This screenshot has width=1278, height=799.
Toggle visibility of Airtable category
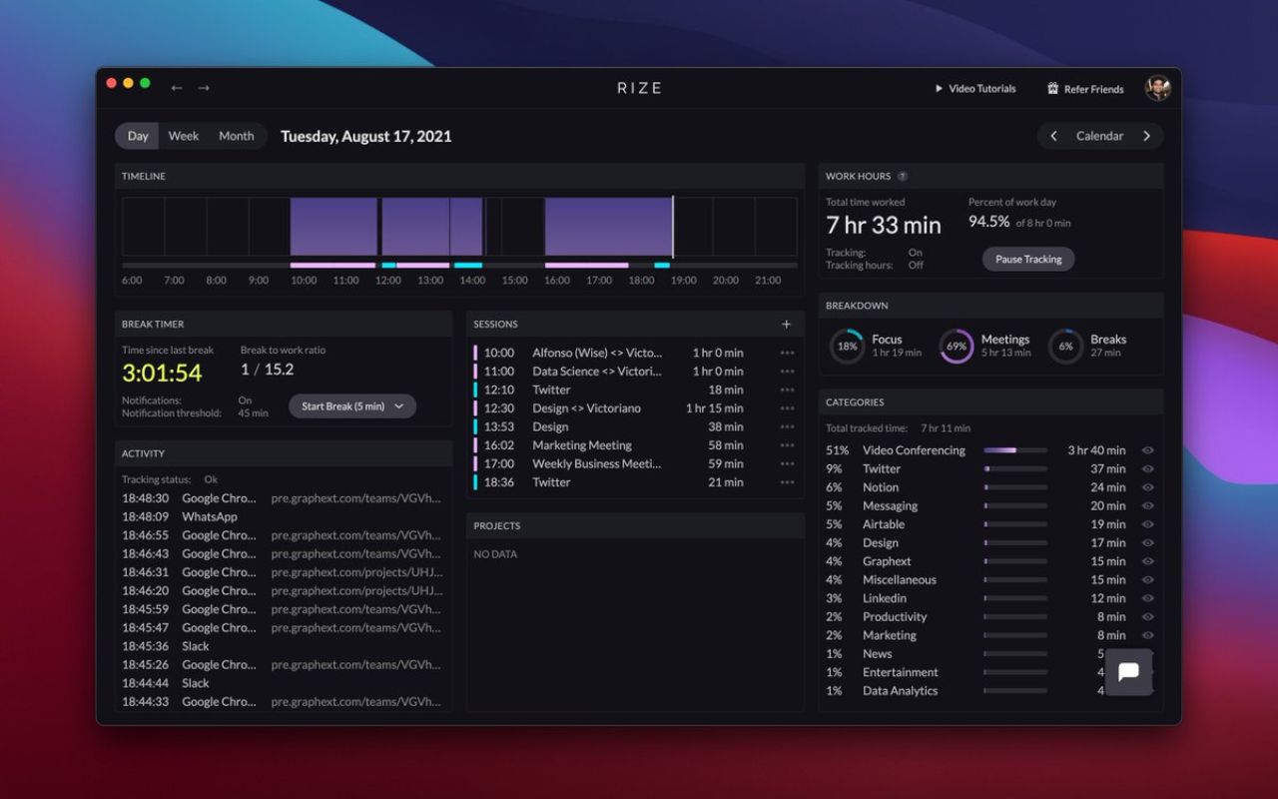coord(1148,524)
